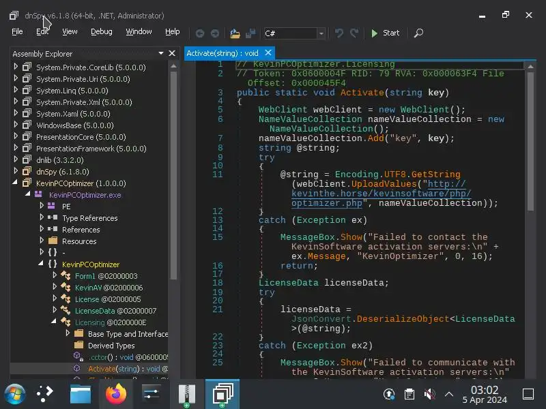Open the clipboard tray icon

(x=409, y=394)
